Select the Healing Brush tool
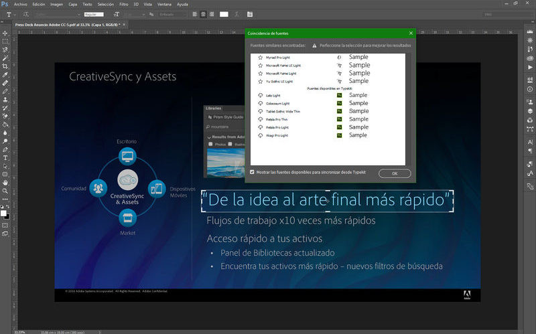 pos(5,83)
